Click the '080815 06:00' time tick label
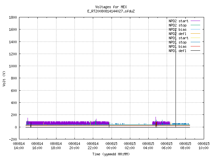This screenshot has width=210, height=157. [166, 146]
